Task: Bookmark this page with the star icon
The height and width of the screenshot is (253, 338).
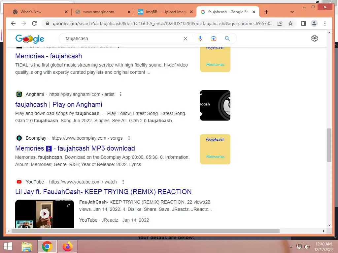Action: pos(290,23)
